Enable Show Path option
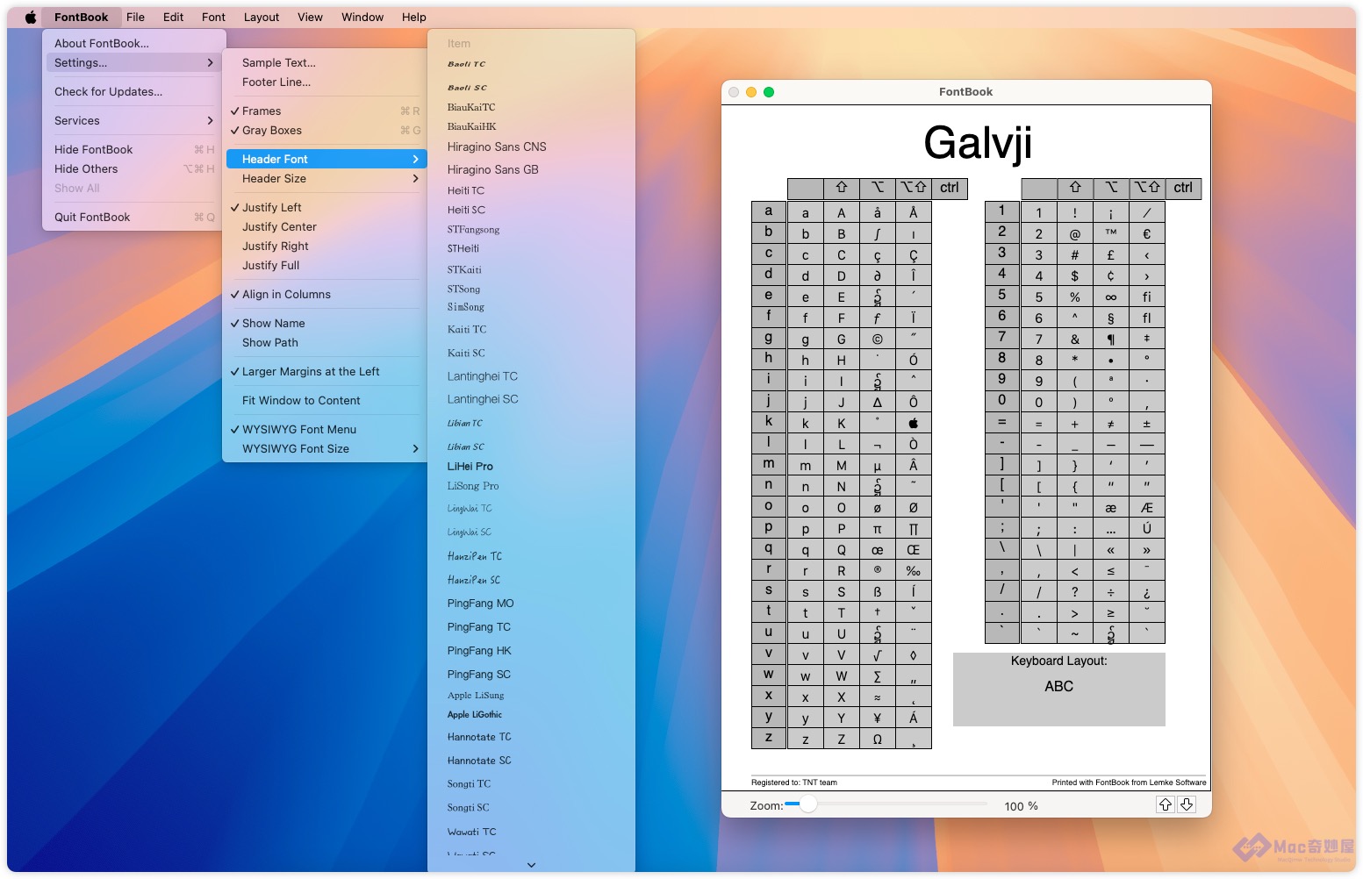This screenshot has width=1363, height=879. click(x=325, y=342)
